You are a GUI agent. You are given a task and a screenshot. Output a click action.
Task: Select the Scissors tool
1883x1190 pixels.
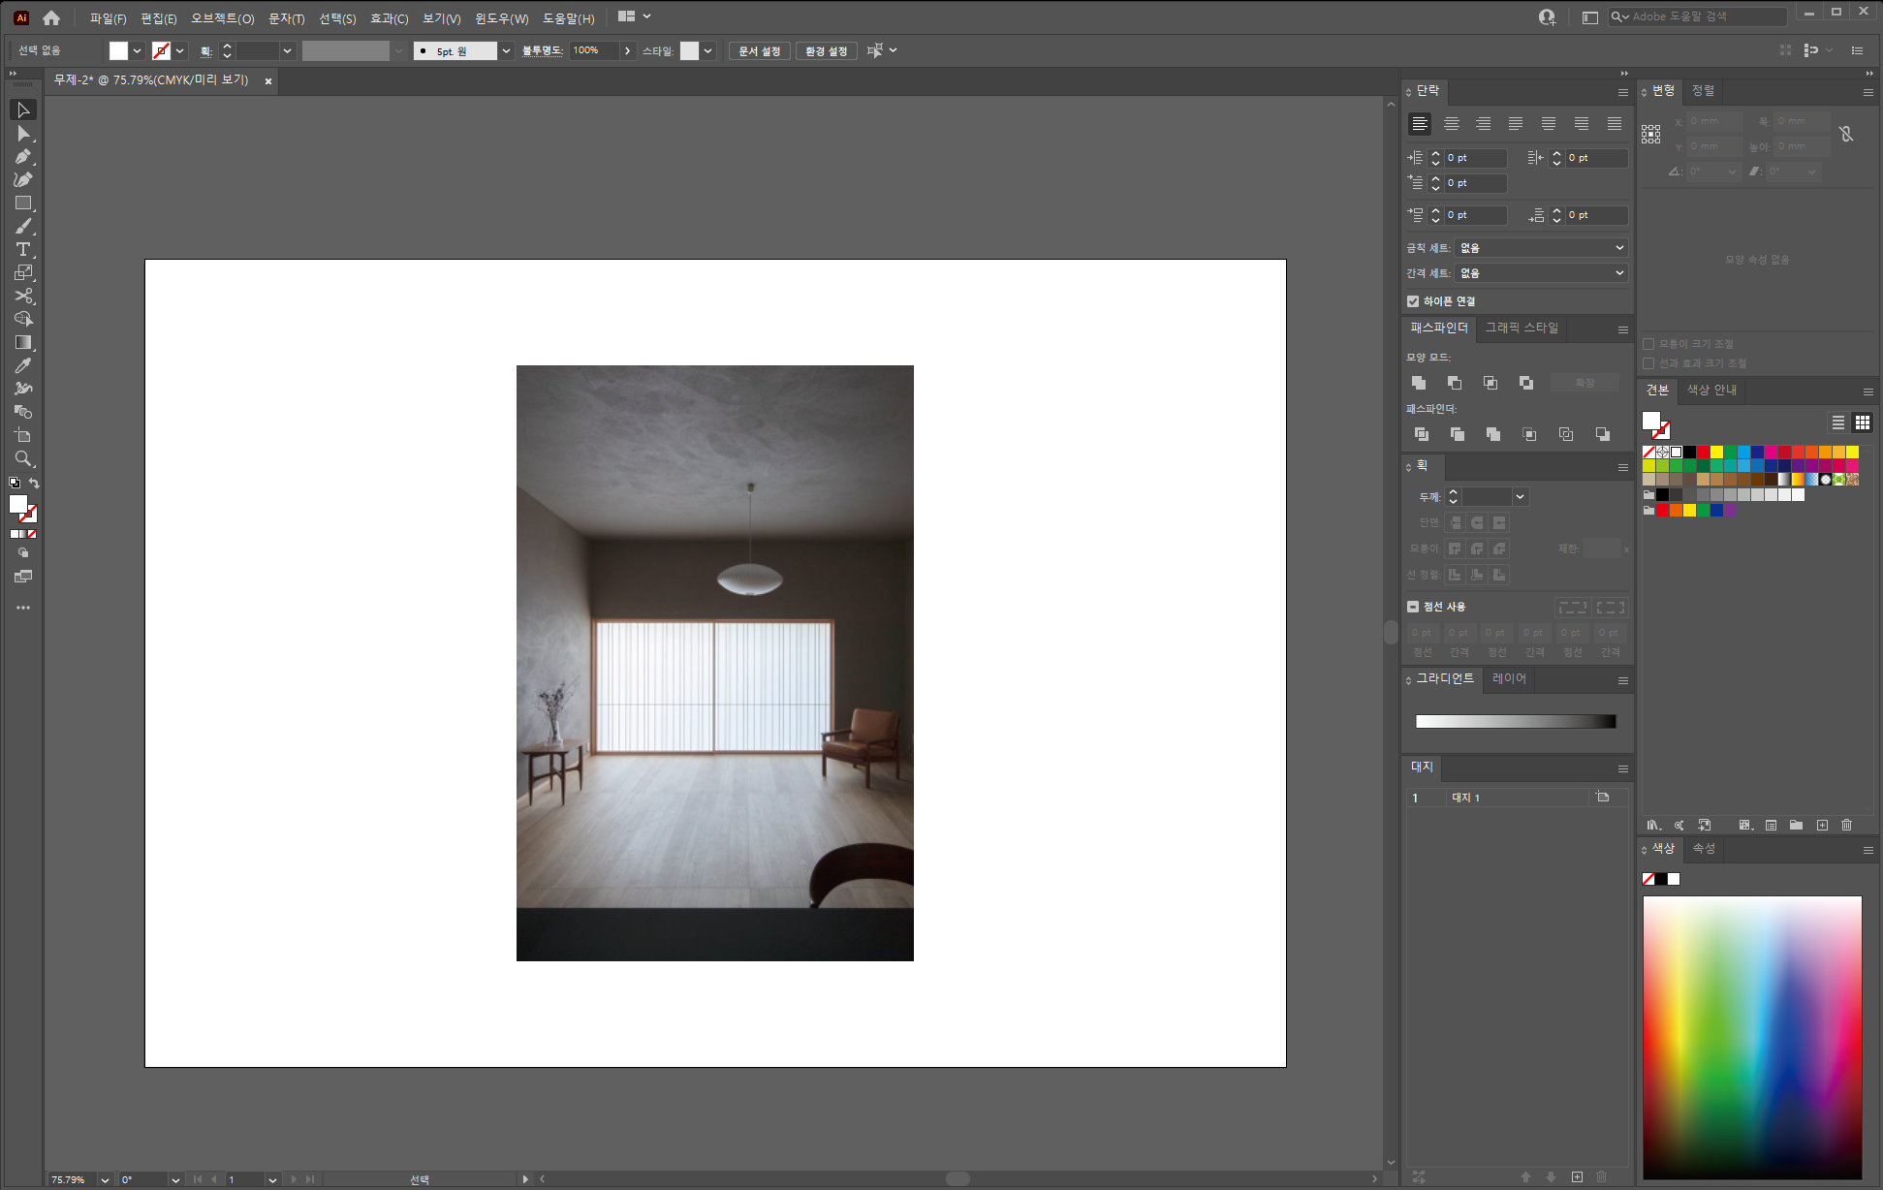point(23,296)
